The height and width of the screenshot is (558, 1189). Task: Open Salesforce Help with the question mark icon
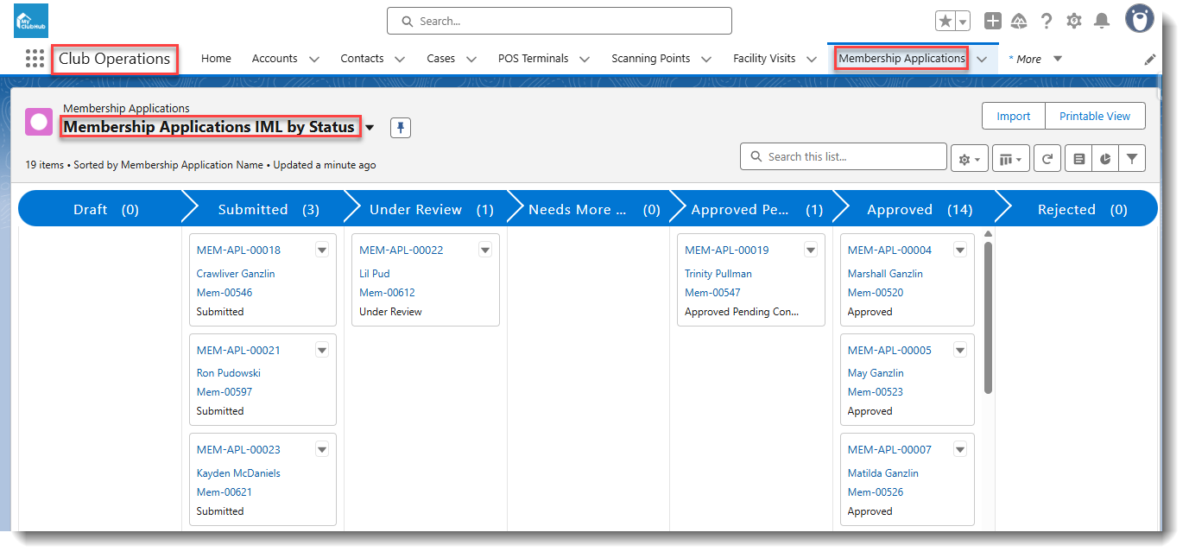click(x=1047, y=21)
